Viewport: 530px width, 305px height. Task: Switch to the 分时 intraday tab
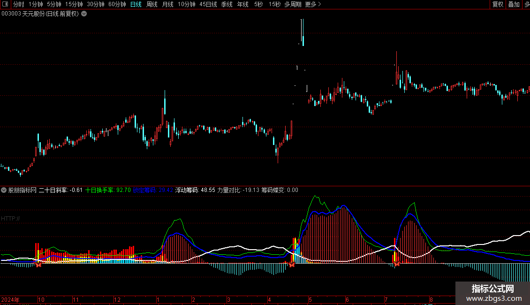pos(18,4)
